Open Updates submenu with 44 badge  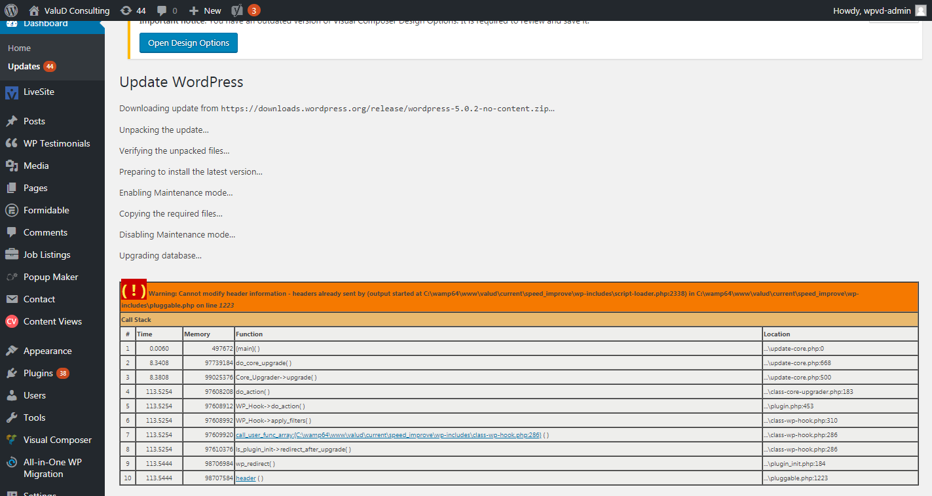point(31,66)
